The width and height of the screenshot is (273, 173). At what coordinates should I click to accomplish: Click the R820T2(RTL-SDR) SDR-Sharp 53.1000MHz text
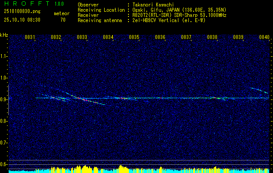click(x=179, y=15)
